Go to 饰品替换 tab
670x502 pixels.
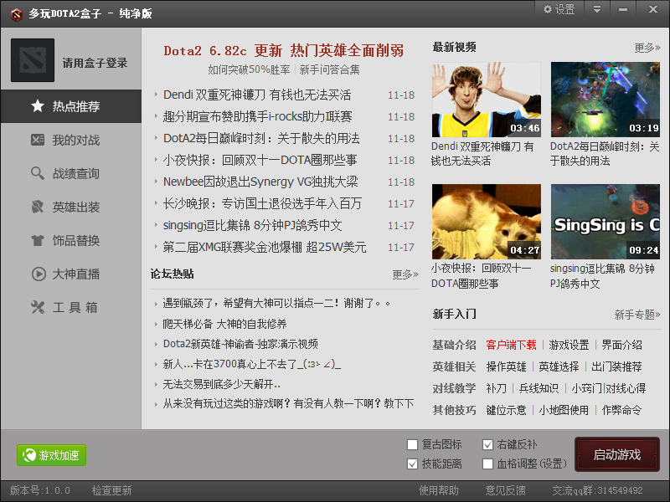coord(71,240)
